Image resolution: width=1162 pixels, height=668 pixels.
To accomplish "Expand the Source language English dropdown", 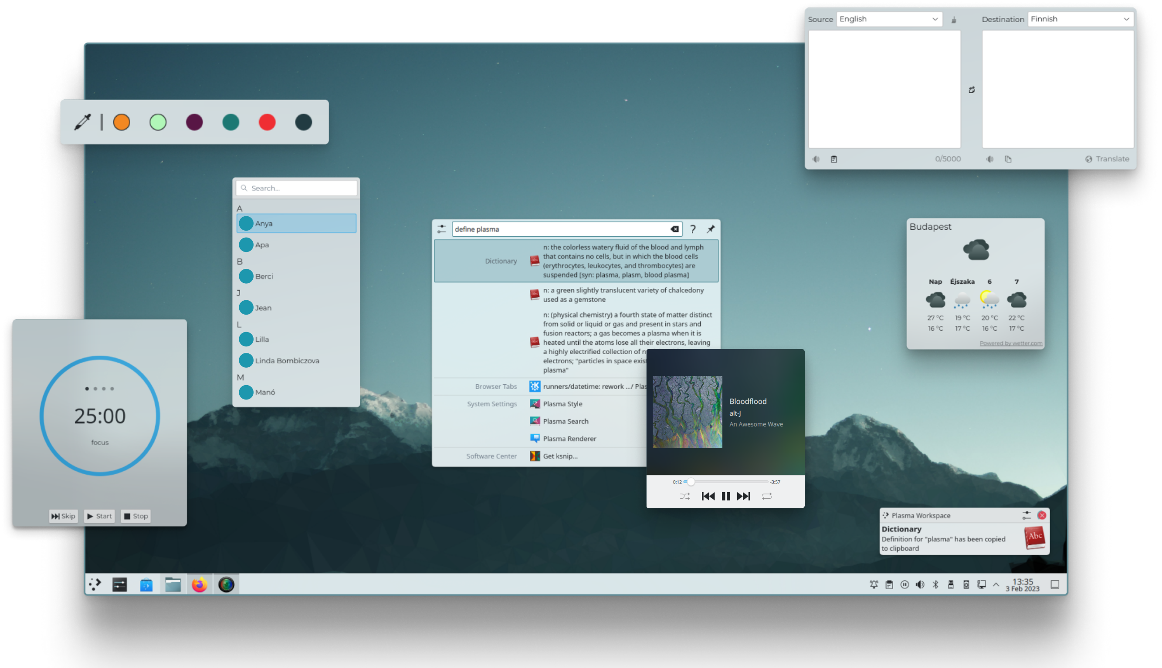I will click(x=889, y=19).
